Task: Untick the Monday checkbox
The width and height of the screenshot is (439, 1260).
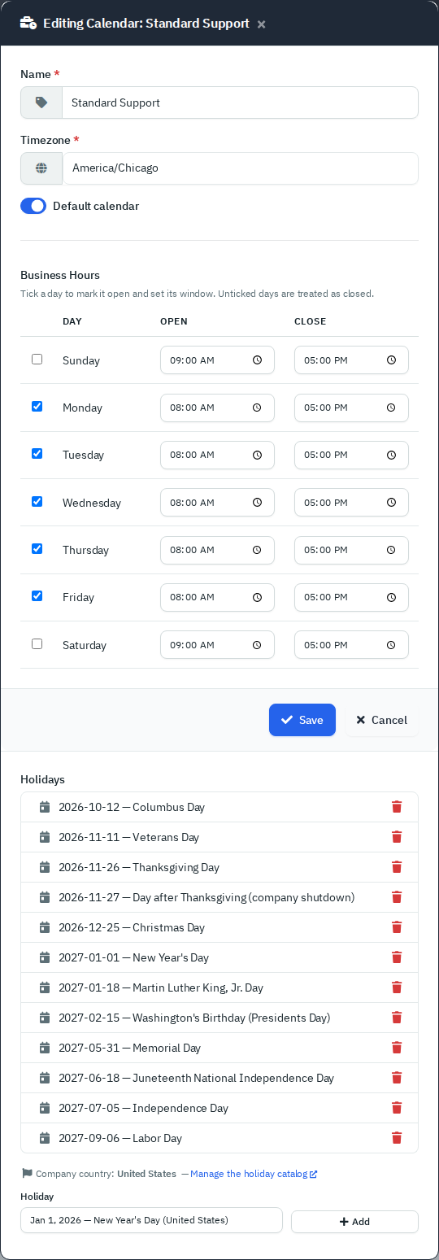Action: coord(37,406)
